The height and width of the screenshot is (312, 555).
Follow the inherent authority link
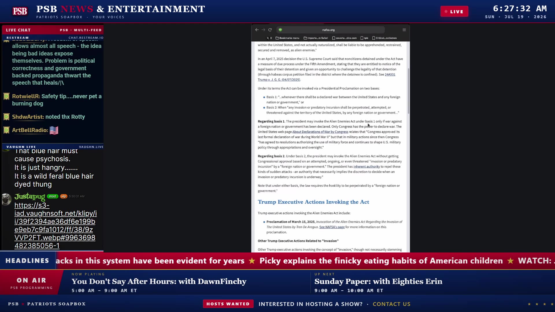click(x=367, y=167)
